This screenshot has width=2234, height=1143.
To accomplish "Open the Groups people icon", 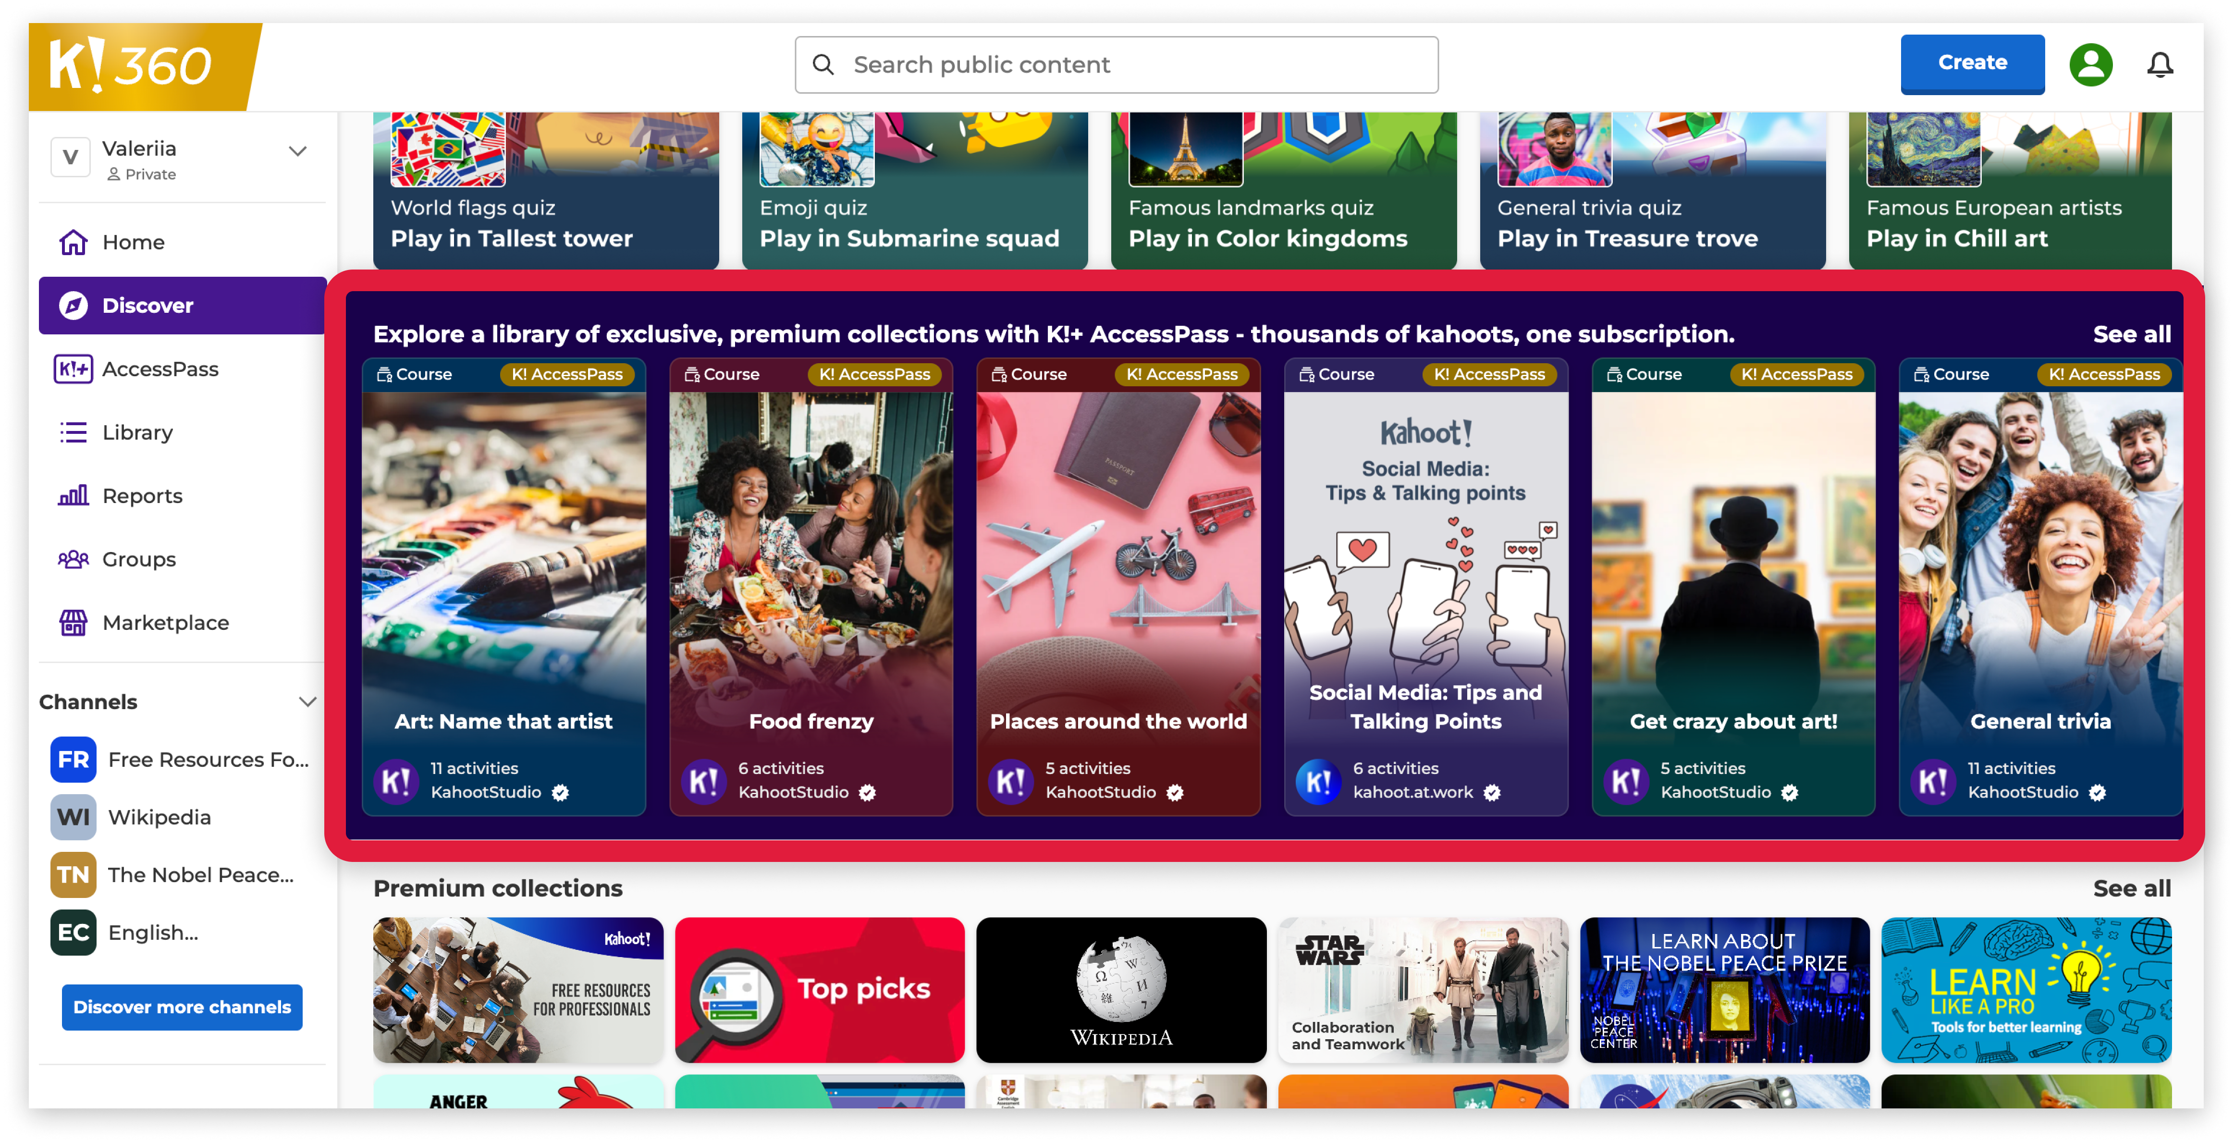I will [74, 559].
